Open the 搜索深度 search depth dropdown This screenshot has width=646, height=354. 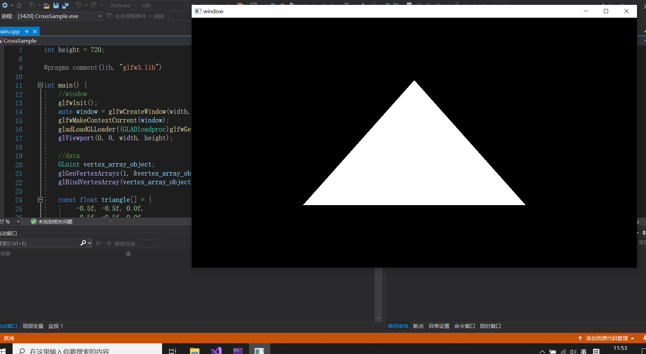(x=148, y=244)
